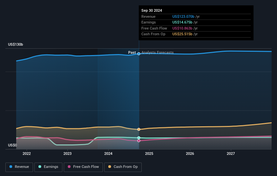
Task: Click the Free Cash Flow label in tooltip
Action: [154, 28]
